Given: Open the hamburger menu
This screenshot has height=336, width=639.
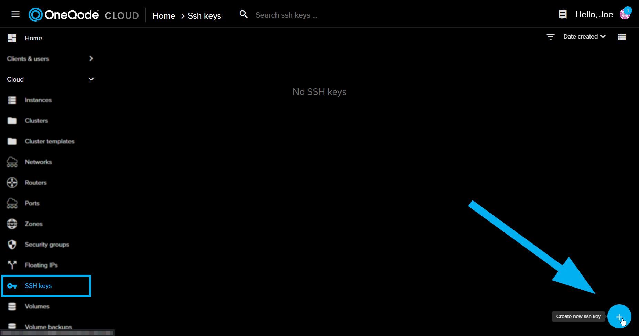Looking at the screenshot, I should 15,14.
